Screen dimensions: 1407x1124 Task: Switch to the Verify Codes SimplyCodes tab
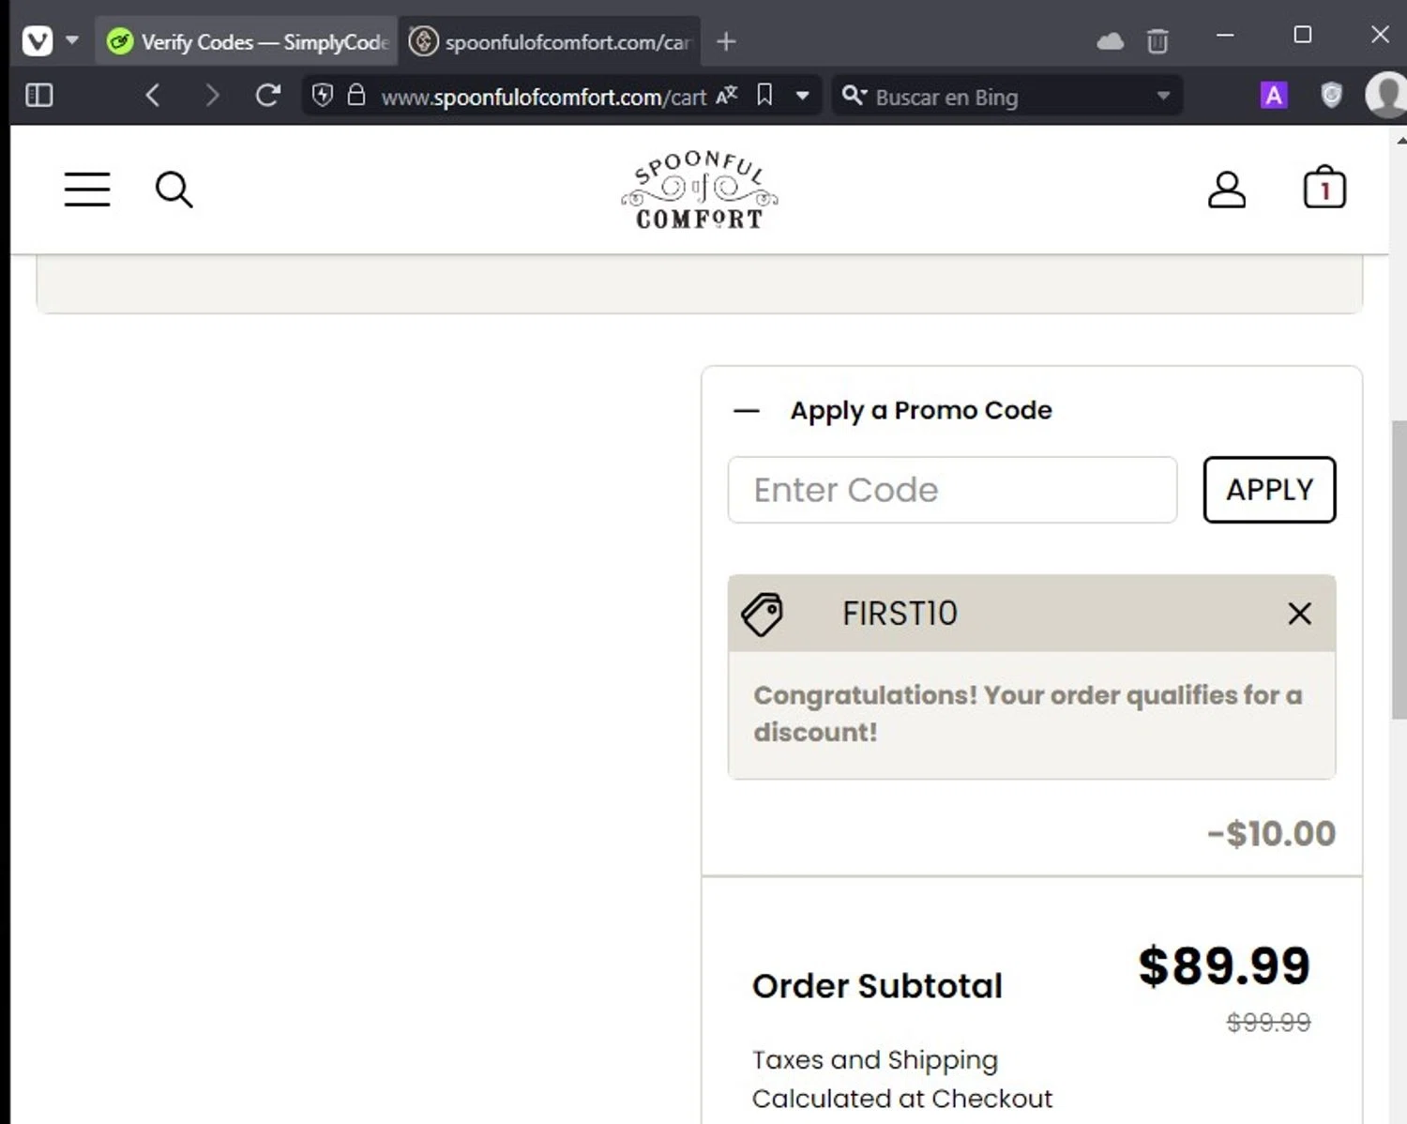(248, 42)
